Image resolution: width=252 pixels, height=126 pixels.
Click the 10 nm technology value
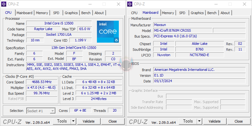pyautogui.click(x=35, y=40)
